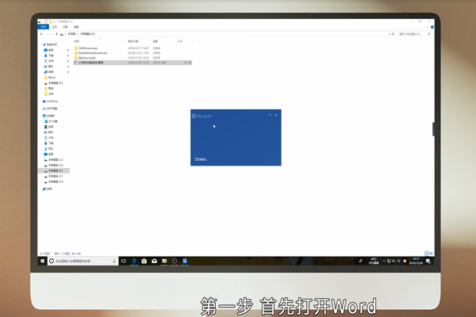Open Microsoft Store from the taskbar
The height and width of the screenshot is (317, 476).
144,261
